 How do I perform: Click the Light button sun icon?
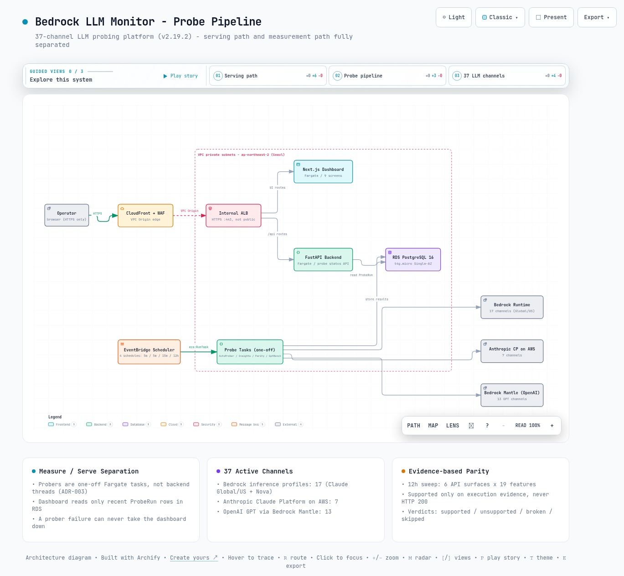click(x=444, y=17)
